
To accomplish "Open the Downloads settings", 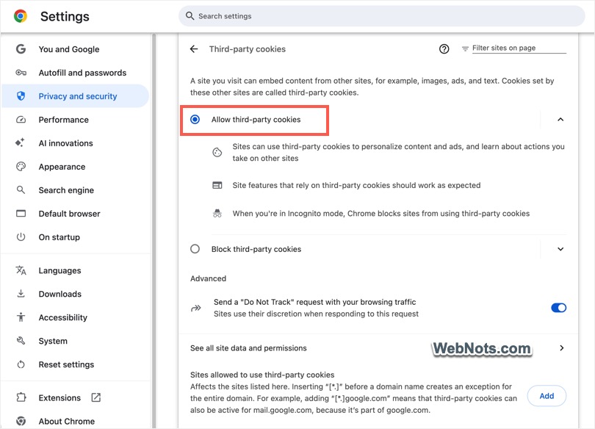I will click(75, 294).
